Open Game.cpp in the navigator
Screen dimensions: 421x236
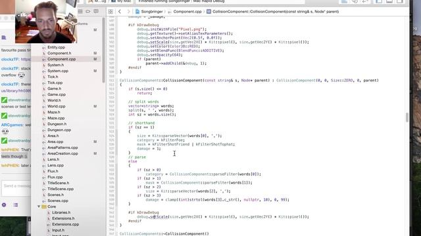point(57,94)
